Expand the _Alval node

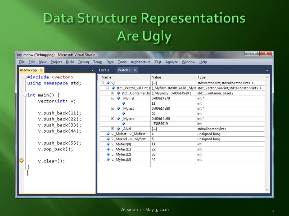click(x=113, y=129)
